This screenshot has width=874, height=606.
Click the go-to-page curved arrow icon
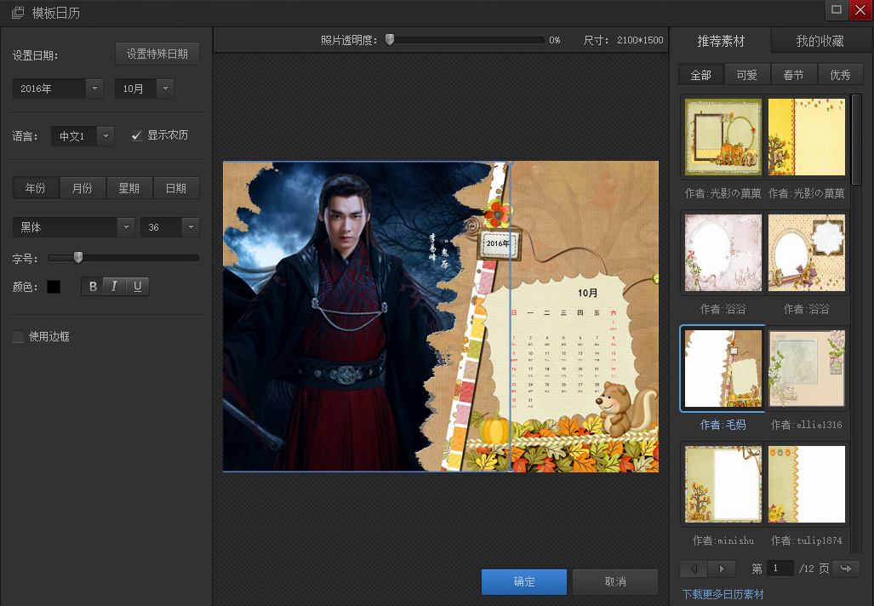[846, 568]
